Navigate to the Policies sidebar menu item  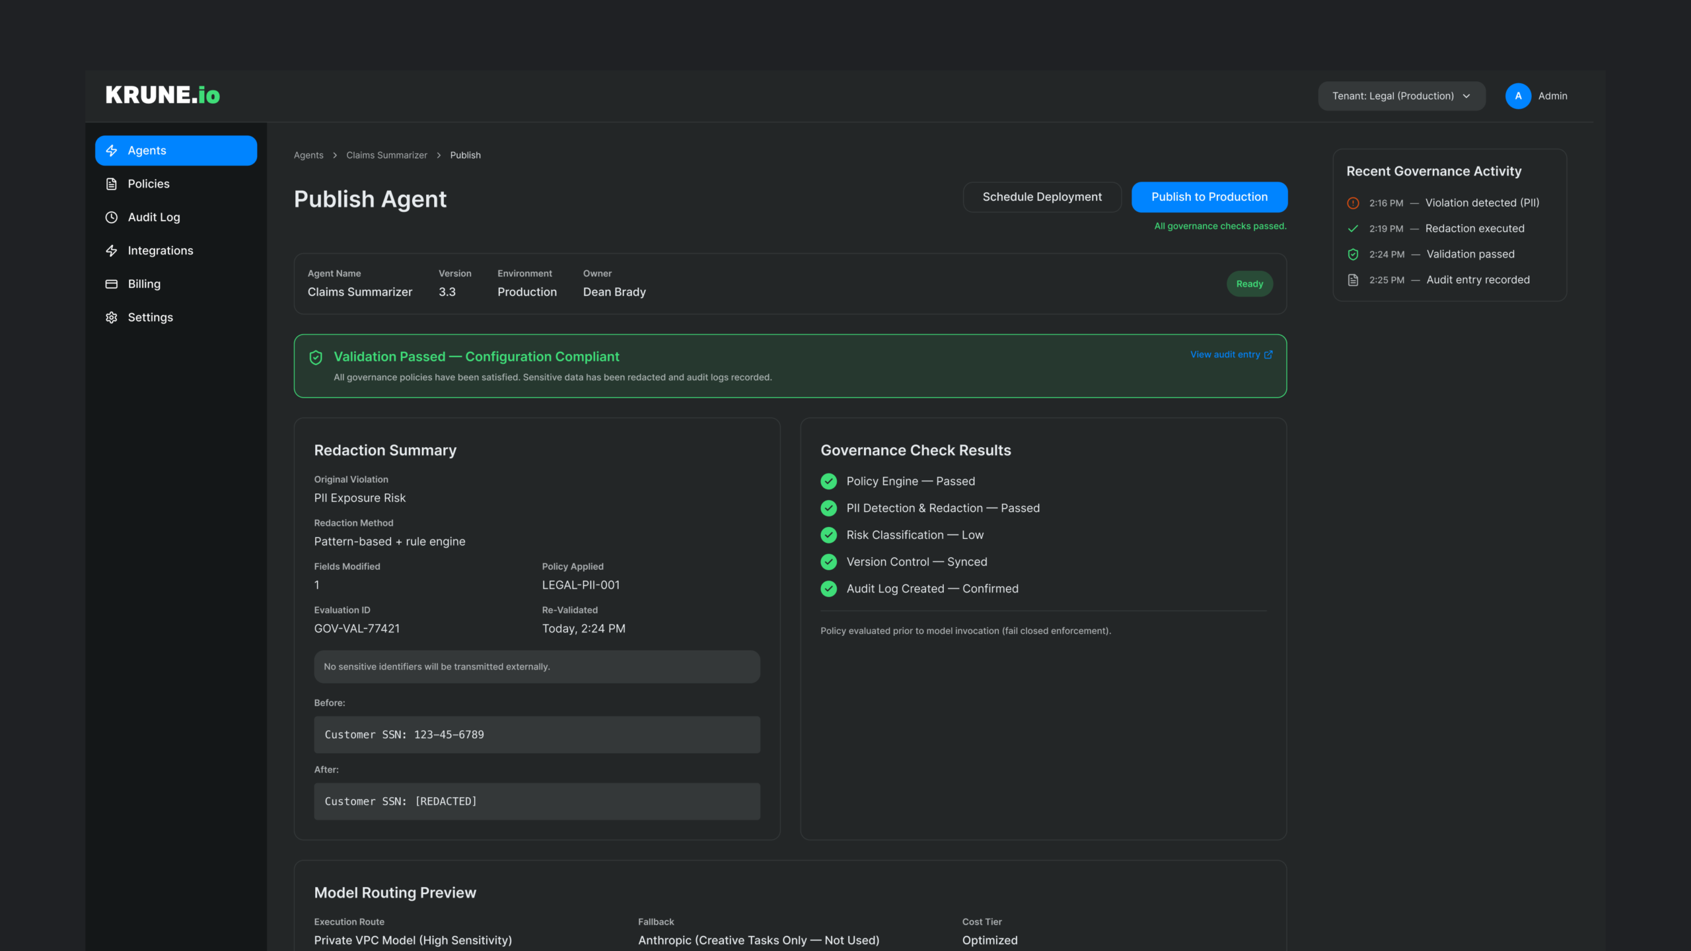coord(149,184)
